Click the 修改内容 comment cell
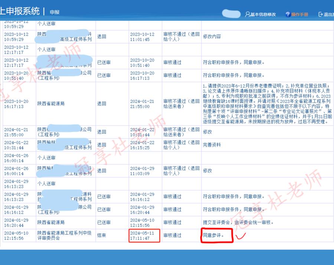Viewport: 334px width, 265px height. click(212, 37)
